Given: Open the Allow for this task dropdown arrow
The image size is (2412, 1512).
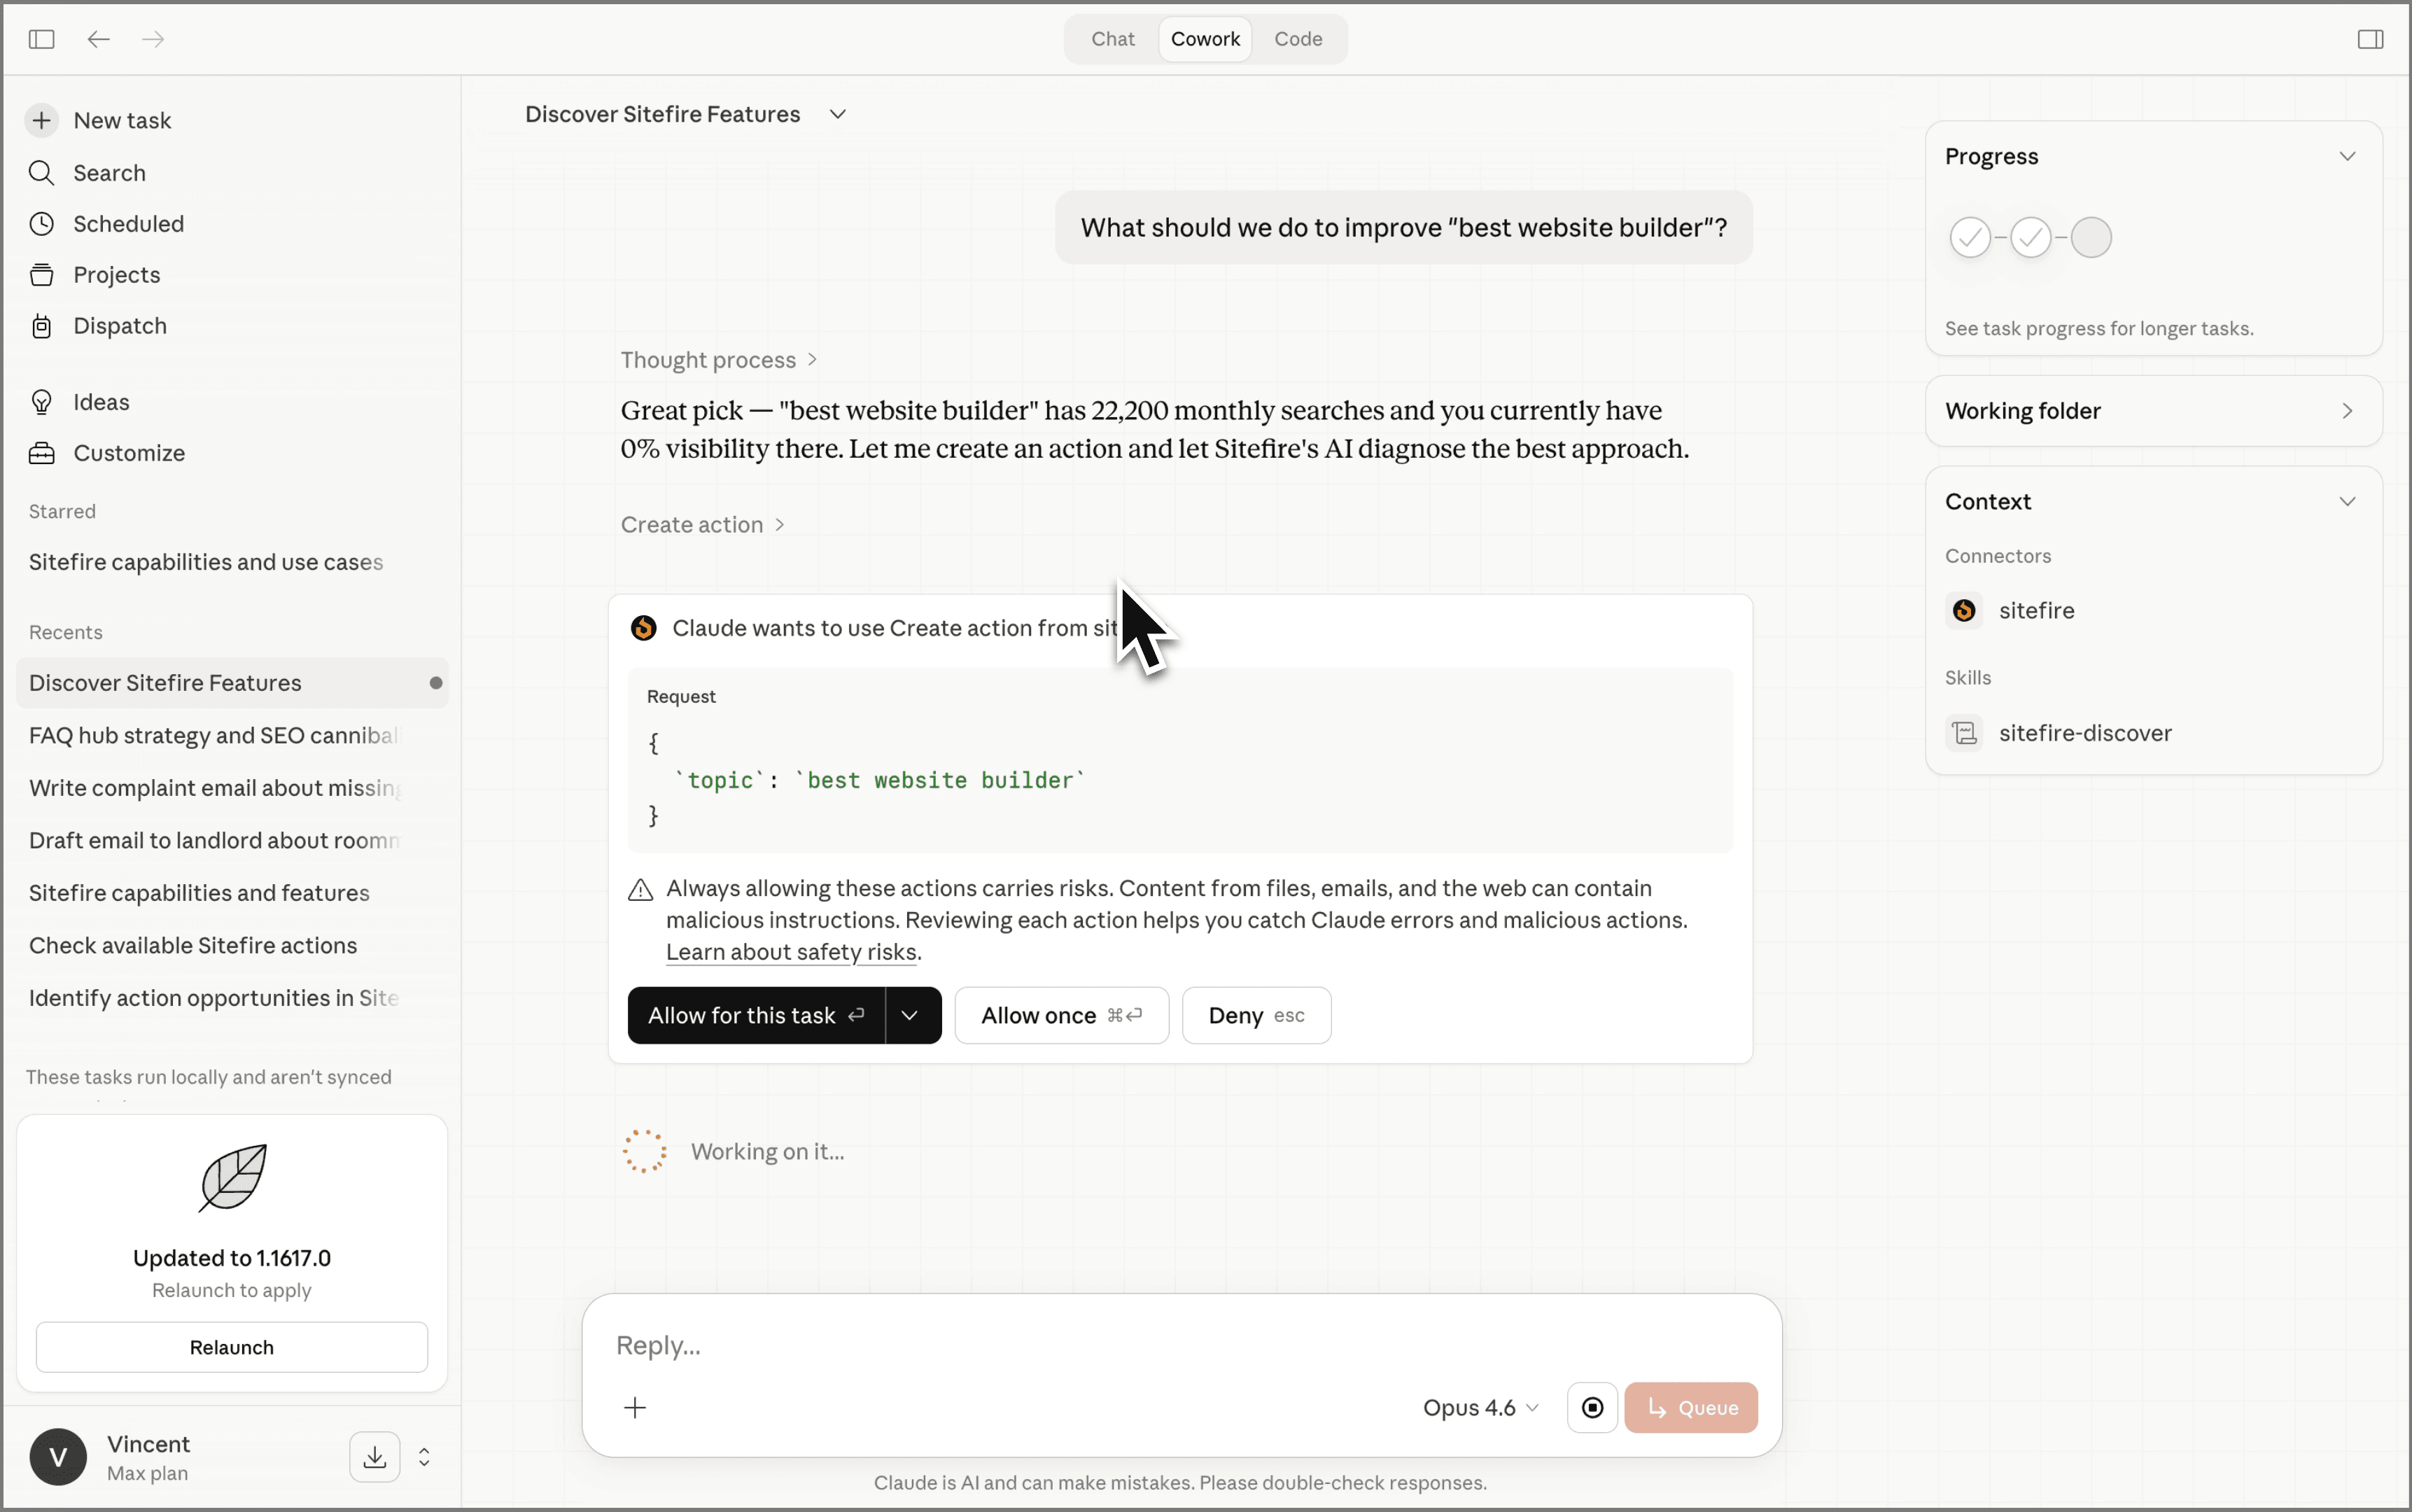Looking at the screenshot, I should 909,1015.
